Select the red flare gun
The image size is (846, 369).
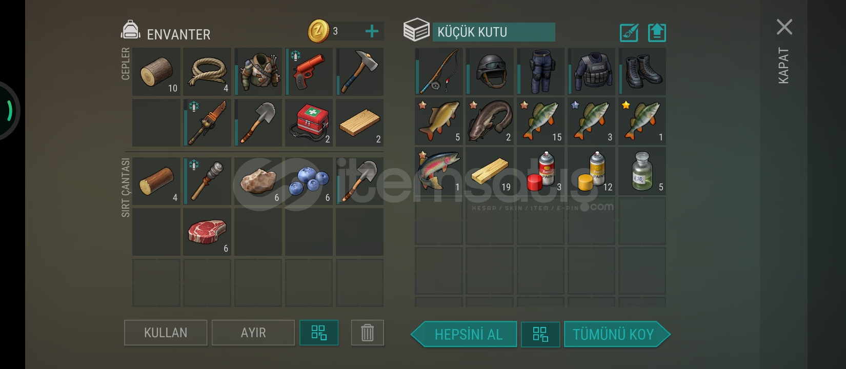pos(309,72)
